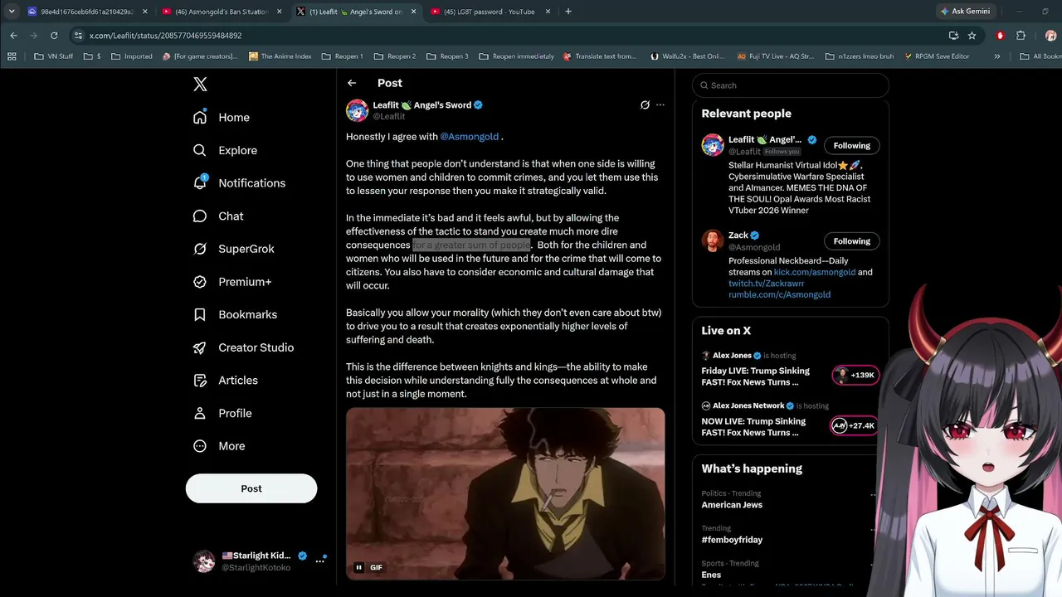
Task: Open the three-dot menu on Leaflit's post
Action: 660,105
